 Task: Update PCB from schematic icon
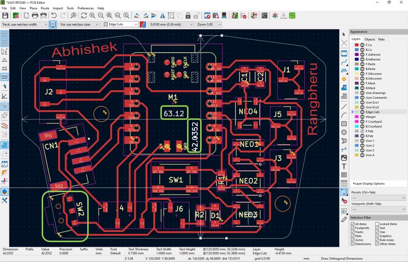(235, 16)
